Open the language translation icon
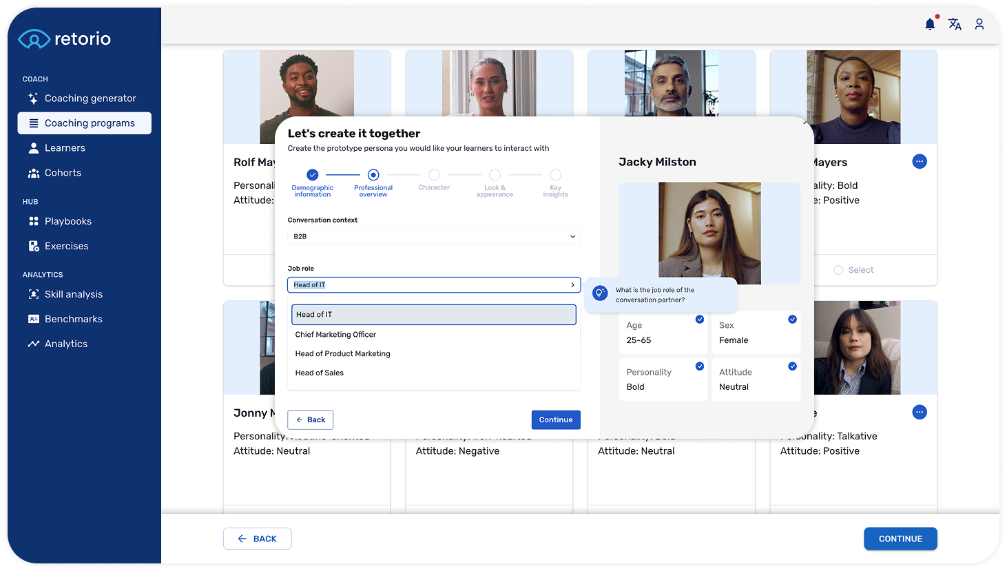Screen dimensions: 1007x571 click(x=955, y=25)
